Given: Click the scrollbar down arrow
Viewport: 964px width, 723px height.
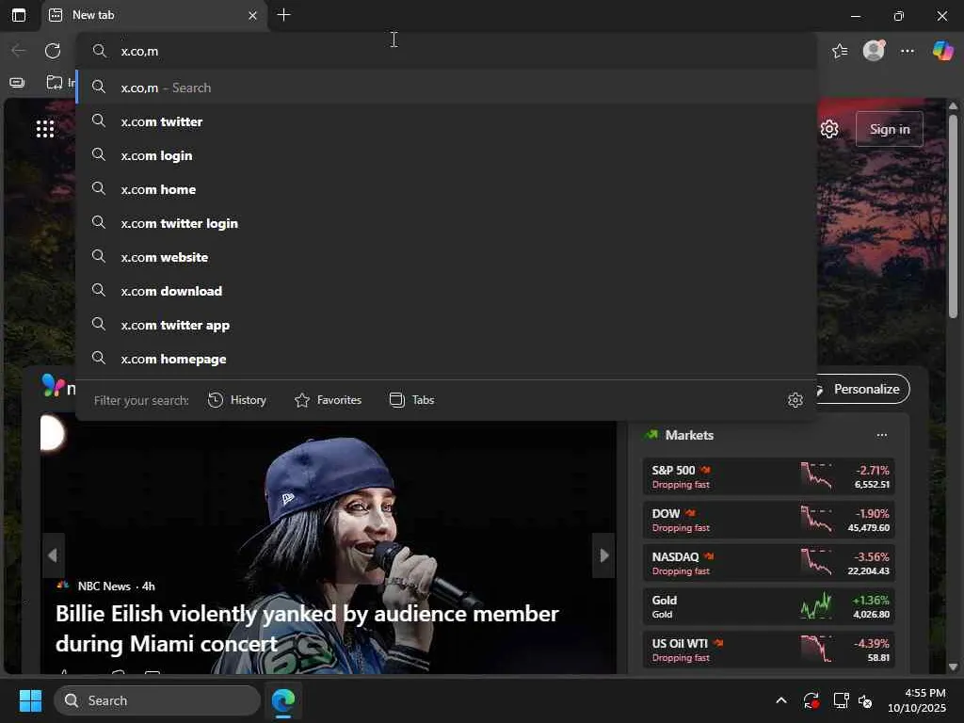Looking at the screenshot, I should [953, 667].
